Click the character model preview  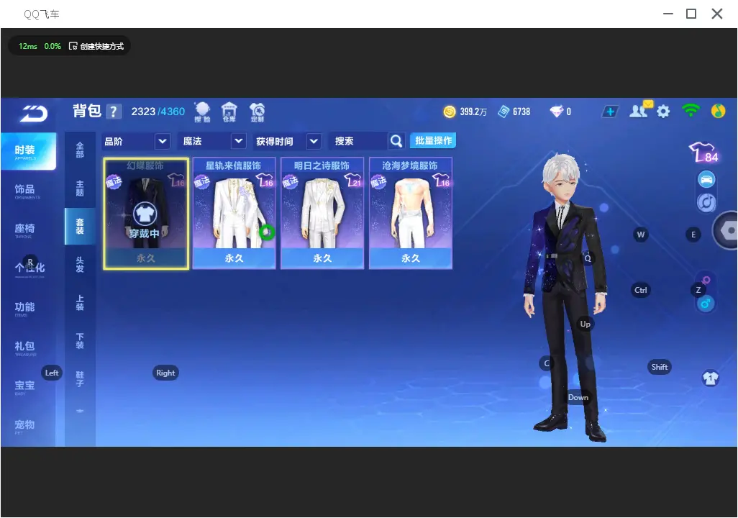[x=566, y=297]
